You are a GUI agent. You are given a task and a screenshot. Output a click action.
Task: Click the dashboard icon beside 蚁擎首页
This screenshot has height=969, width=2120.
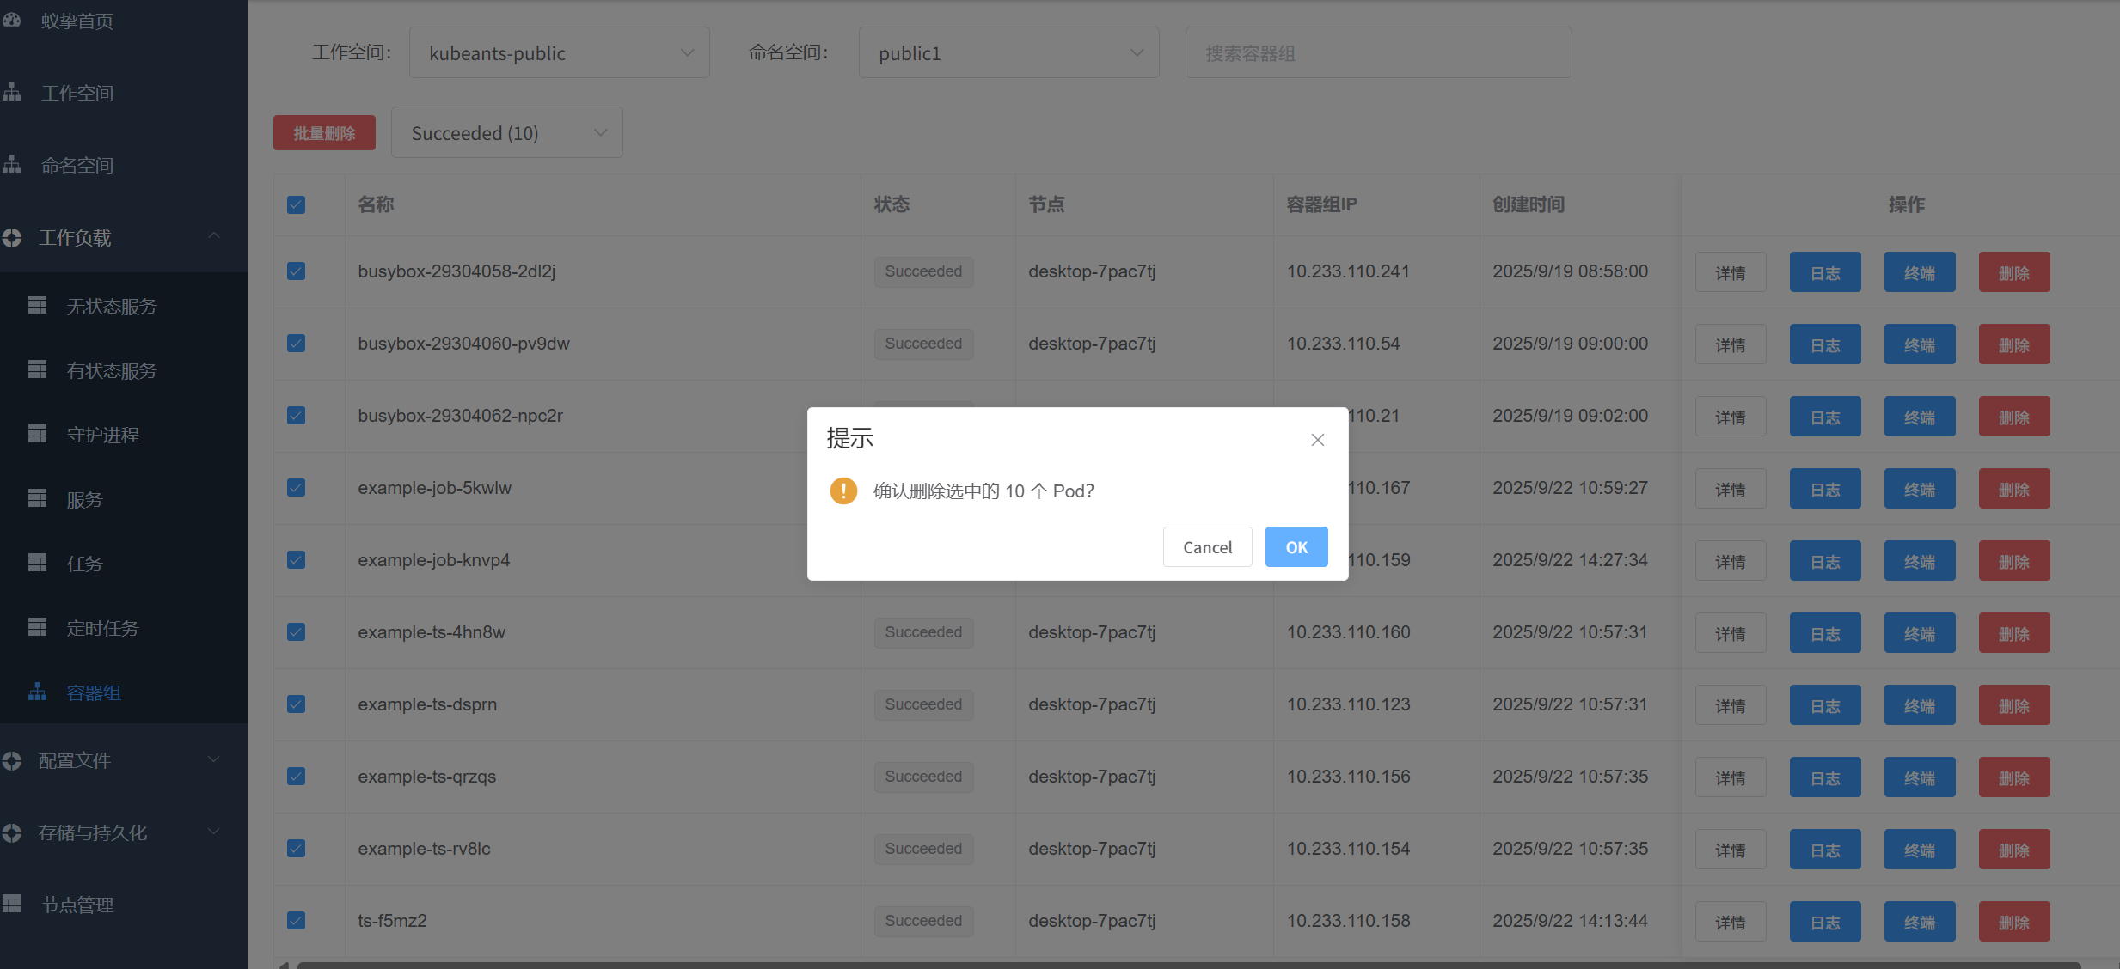click(x=12, y=20)
